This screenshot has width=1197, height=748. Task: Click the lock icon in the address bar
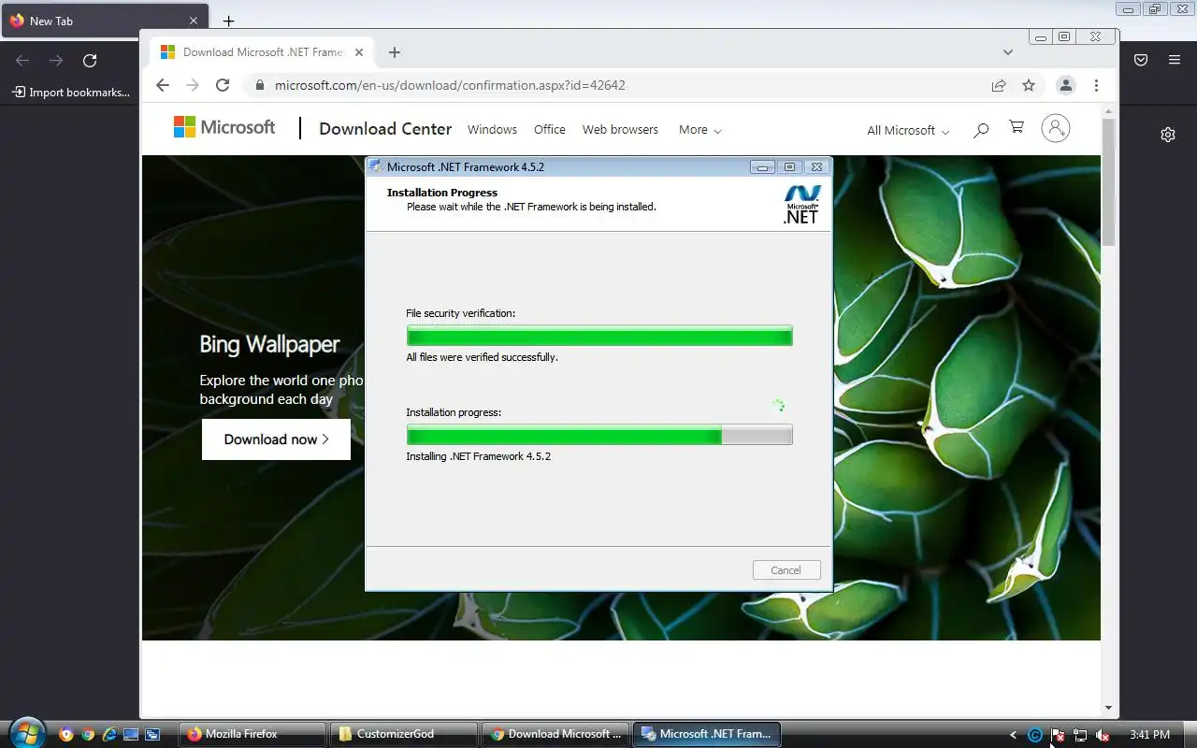[259, 85]
